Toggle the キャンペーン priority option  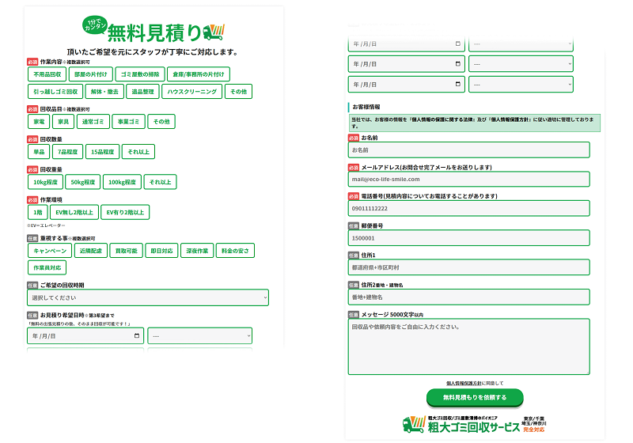(x=50, y=251)
